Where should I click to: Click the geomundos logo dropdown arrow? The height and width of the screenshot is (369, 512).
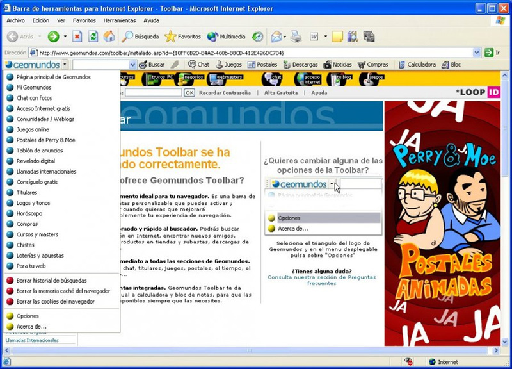tap(65, 65)
